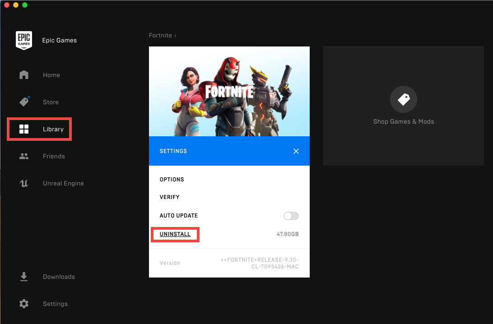The width and height of the screenshot is (493, 324).
Task: Click the Unreal Engine logo icon
Action: pyautogui.click(x=24, y=183)
